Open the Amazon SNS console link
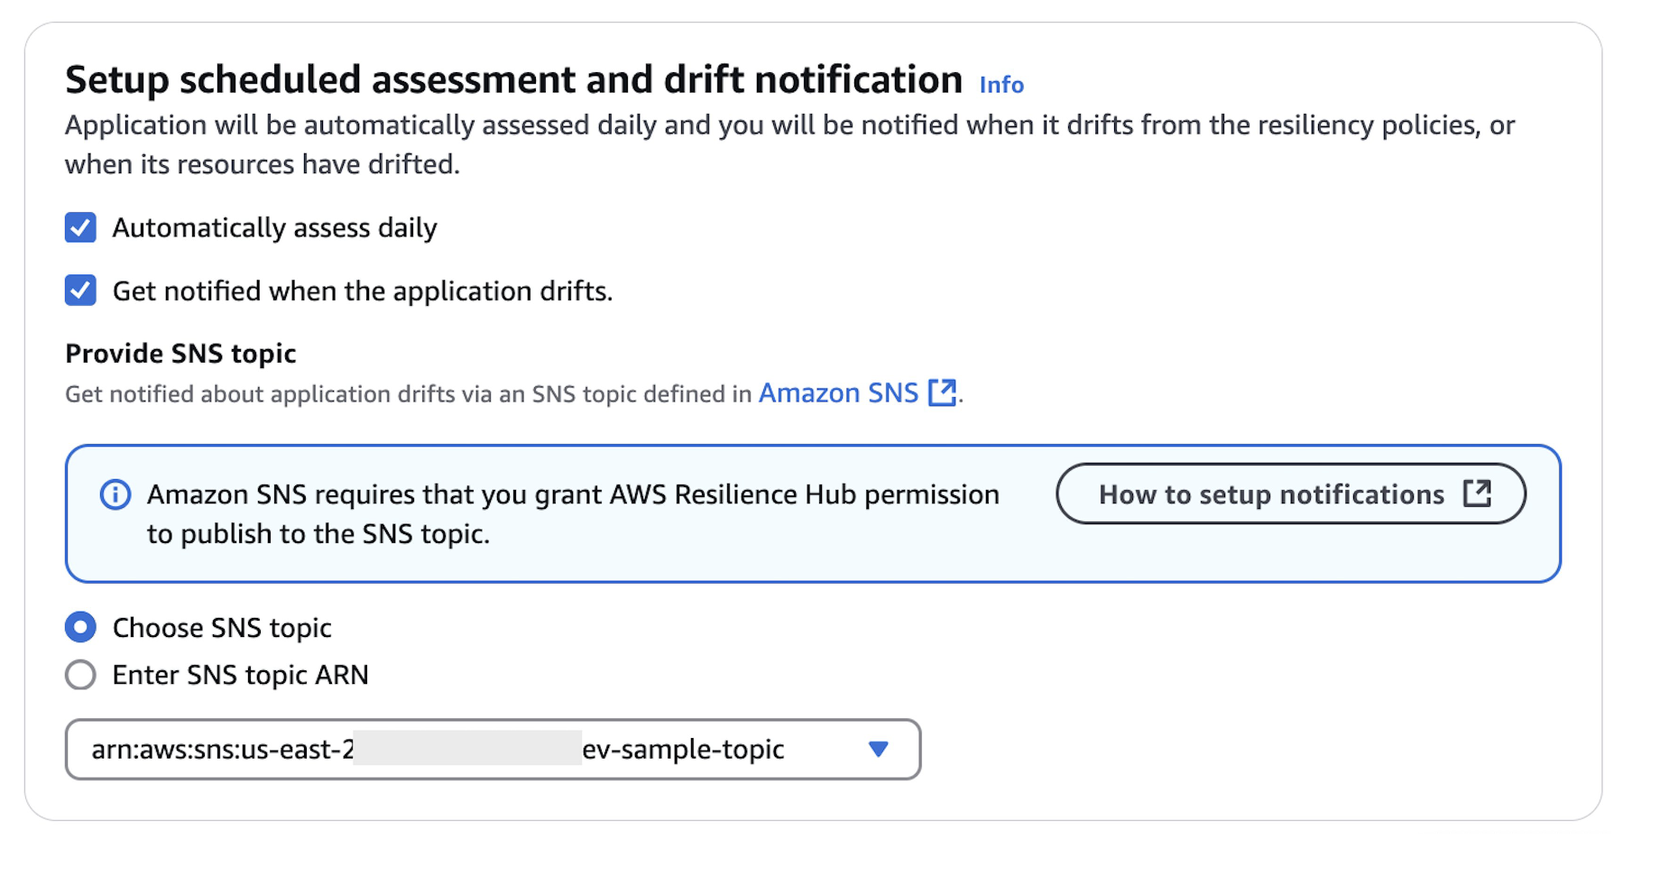This screenshot has height=895, width=1669. [x=837, y=392]
